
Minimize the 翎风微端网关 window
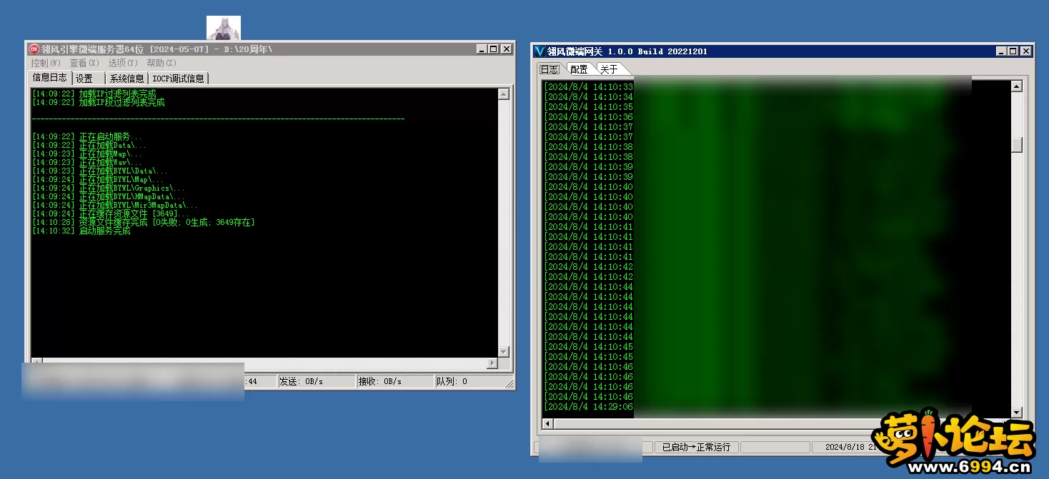(1002, 51)
